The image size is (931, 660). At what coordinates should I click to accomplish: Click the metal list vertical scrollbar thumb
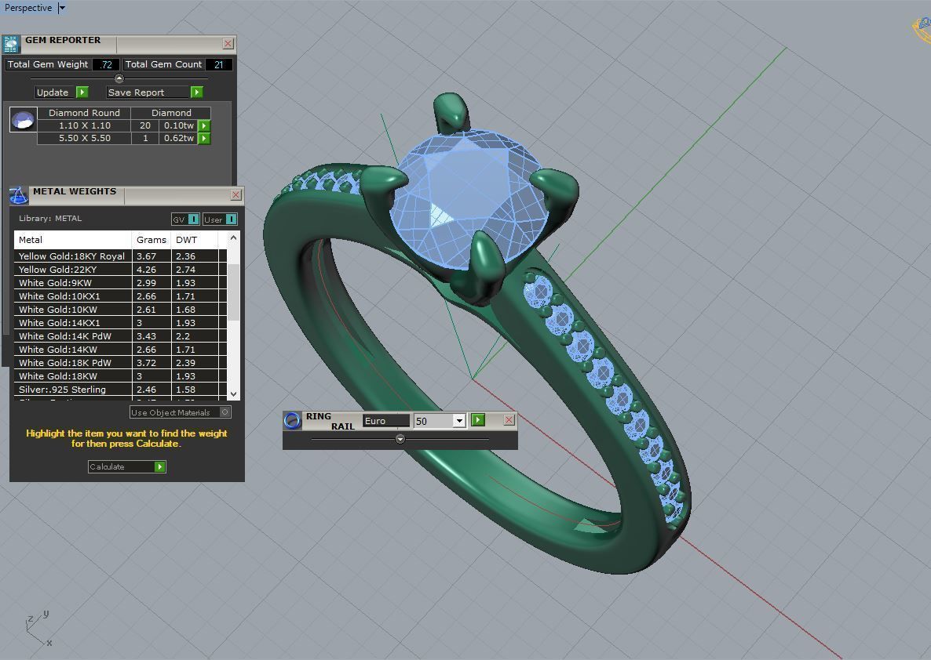tap(233, 291)
